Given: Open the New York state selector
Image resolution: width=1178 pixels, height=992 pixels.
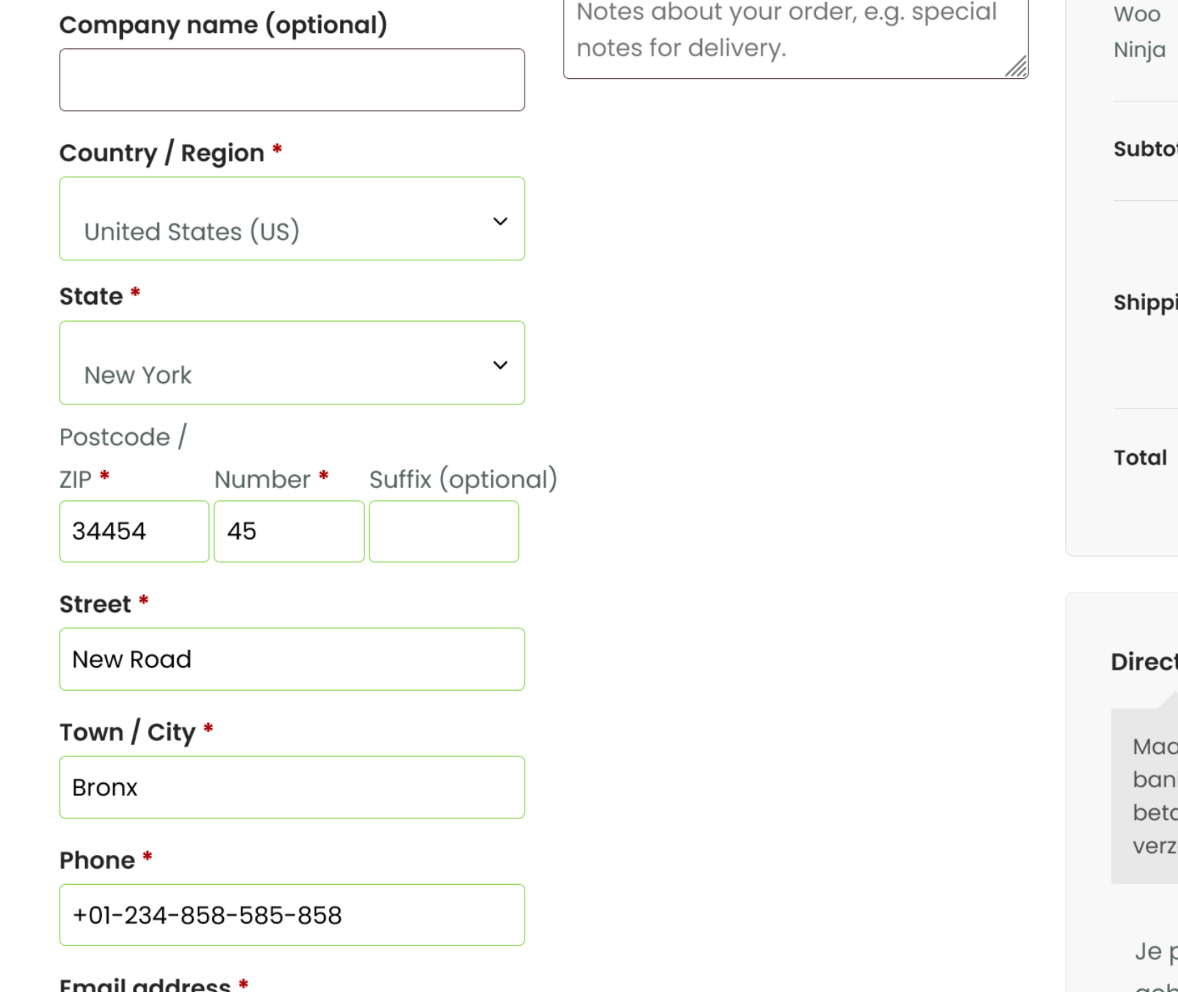Looking at the screenshot, I should click(x=291, y=363).
